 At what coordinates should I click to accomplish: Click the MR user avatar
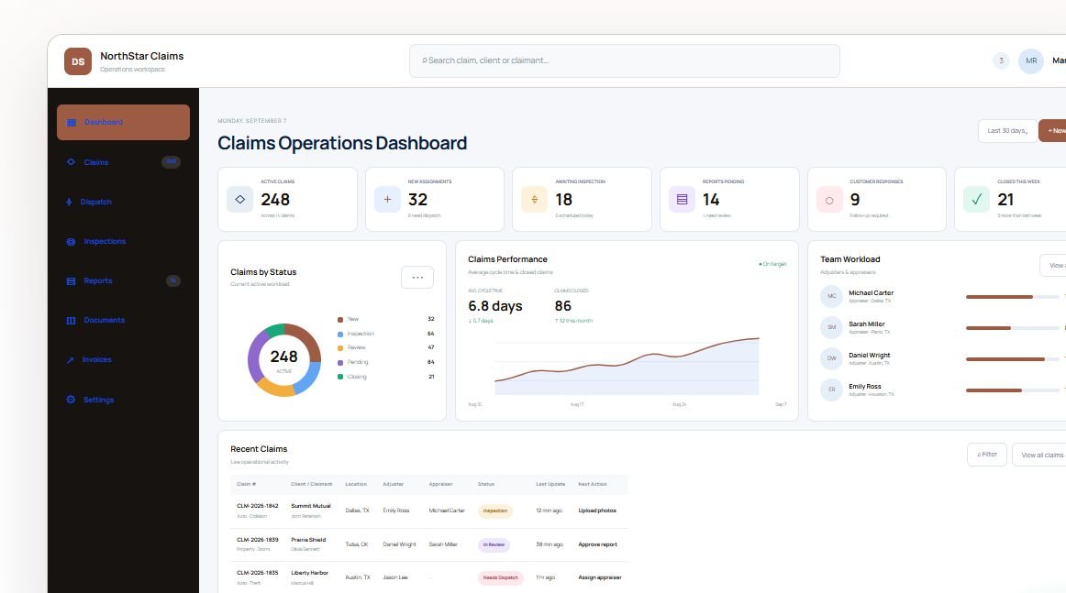1031,61
